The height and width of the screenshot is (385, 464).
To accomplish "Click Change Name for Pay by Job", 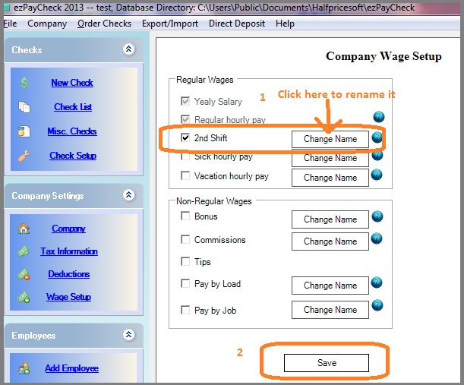I will (x=330, y=310).
